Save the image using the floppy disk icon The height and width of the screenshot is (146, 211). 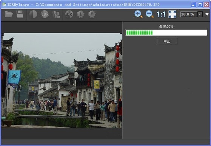click(x=20, y=14)
